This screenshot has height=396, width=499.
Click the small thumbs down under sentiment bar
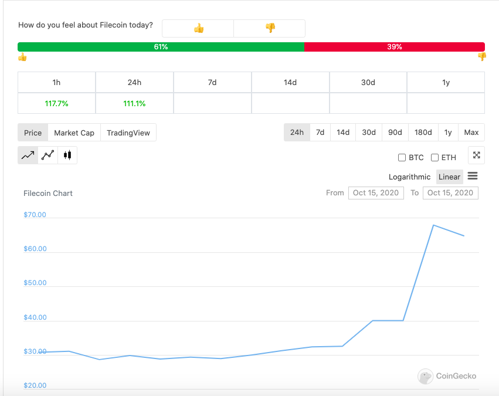coord(482,57)
